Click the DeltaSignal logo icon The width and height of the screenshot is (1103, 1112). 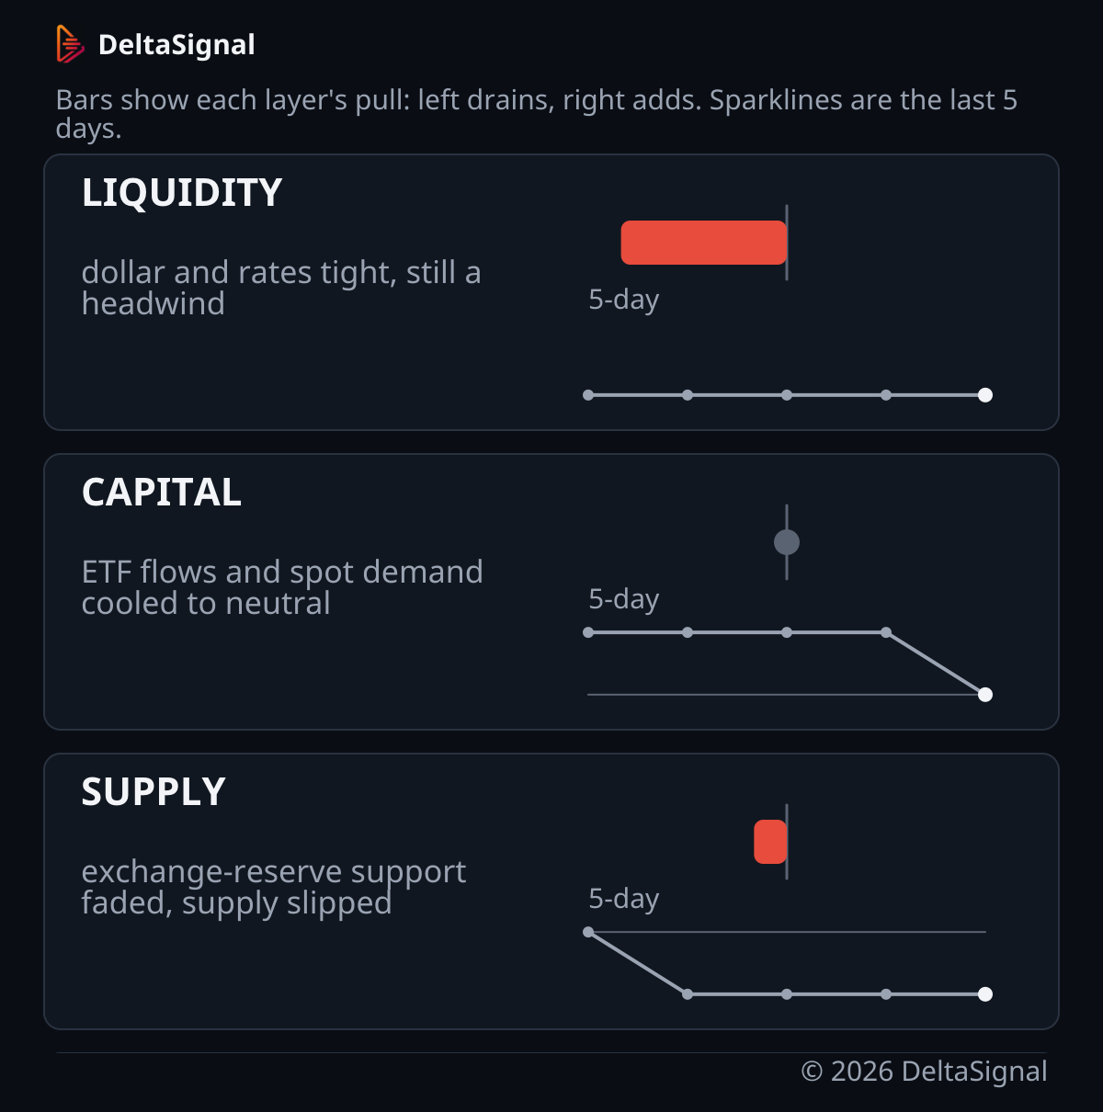click(70, 44)
